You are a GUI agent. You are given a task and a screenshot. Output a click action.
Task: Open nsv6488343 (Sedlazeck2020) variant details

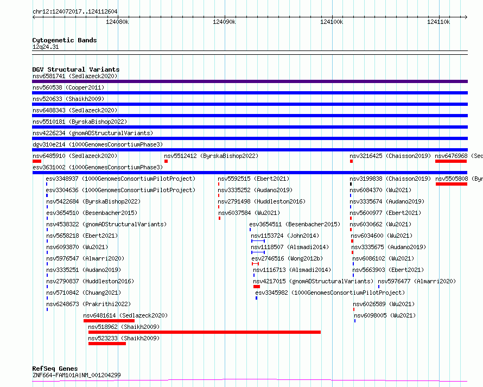pyautogui.click(x=75, y=110)
